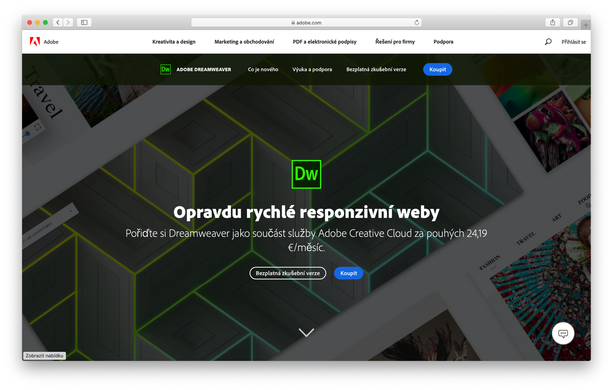The image size is (613, 390).
Task: Toggle the Safari sidebar
Action: click(x=84, y=22)
